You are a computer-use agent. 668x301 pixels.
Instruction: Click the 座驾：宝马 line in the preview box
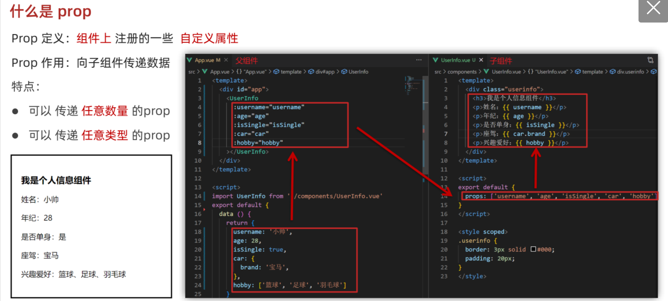tap(40, 255)
